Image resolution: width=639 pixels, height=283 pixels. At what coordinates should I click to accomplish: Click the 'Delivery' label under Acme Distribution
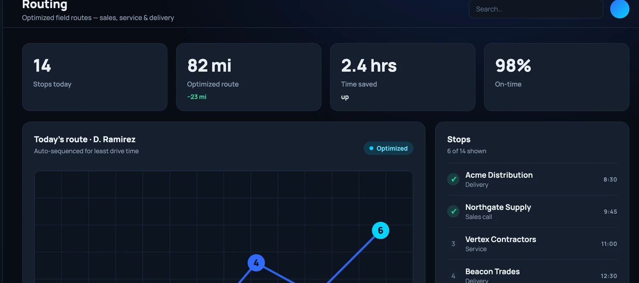tap(477, 185)
